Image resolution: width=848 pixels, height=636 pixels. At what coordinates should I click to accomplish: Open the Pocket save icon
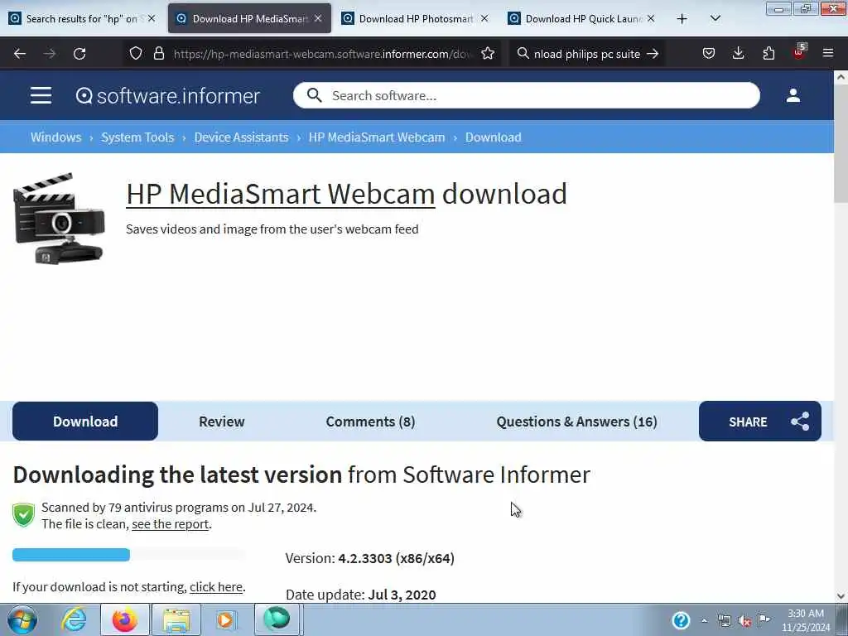pyautogui.click(x=709, y=54)
